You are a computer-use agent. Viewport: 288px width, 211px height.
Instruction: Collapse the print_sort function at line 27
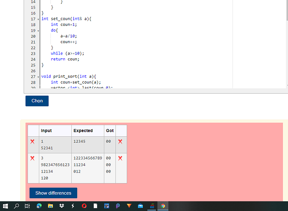[x=38, y=77]
